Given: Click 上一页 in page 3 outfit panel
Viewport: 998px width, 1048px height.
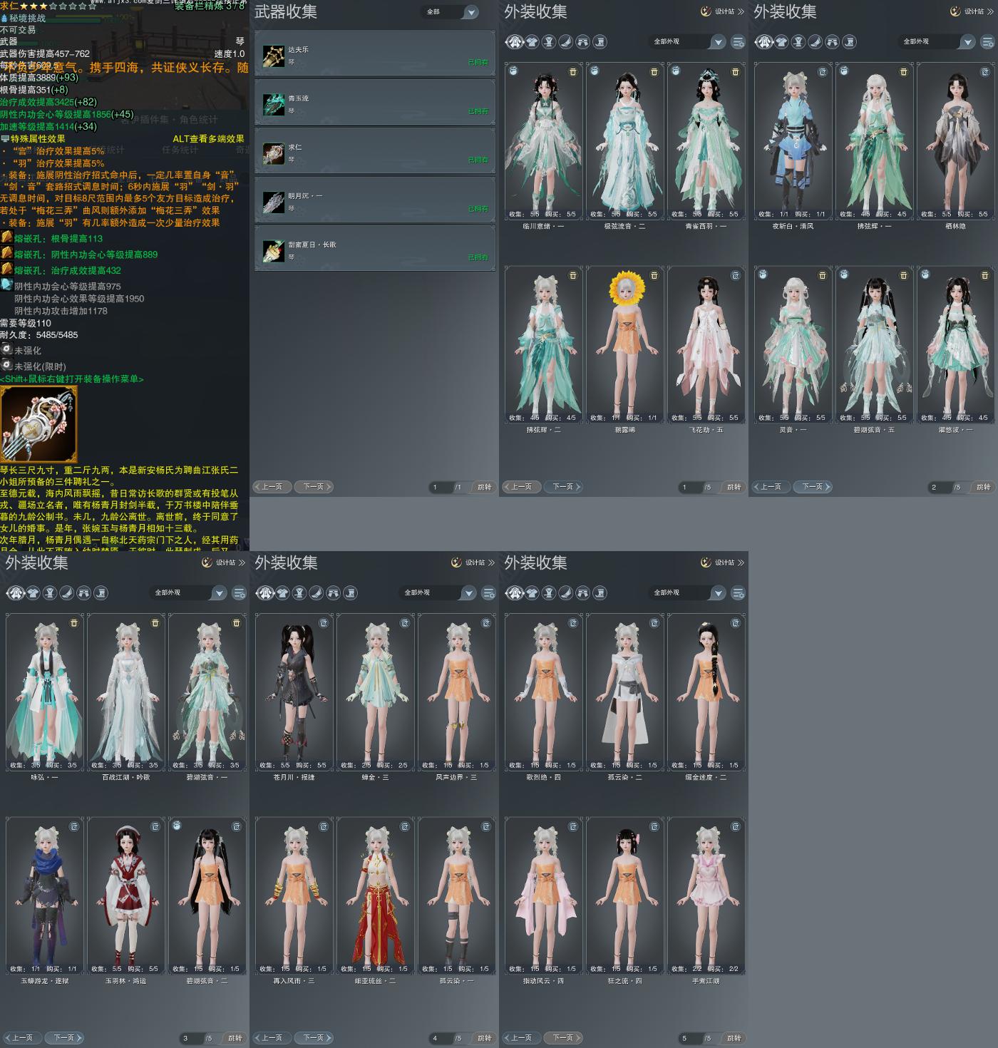Looking at the screenshot, I should [21, 1038].
